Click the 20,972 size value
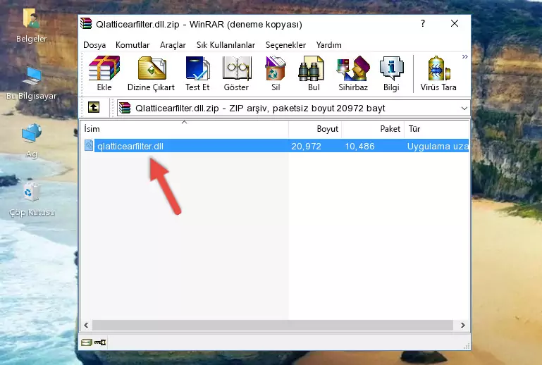The width and height of the screenshot is (542, 365). coord(307,146)
